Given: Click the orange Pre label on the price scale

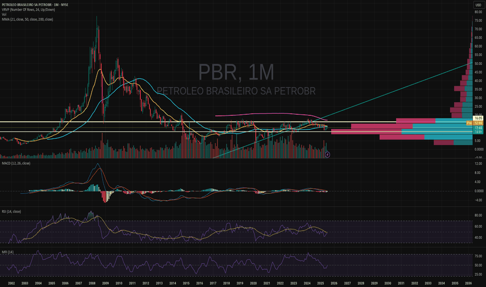Looking at the screenshot, I should tap(469, 123).
